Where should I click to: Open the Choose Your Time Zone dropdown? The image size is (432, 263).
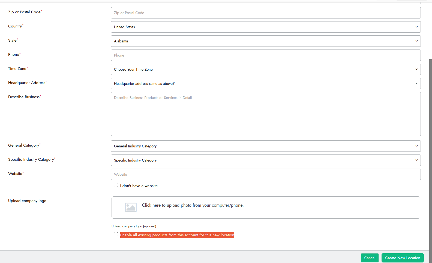[x=265, y=69]
